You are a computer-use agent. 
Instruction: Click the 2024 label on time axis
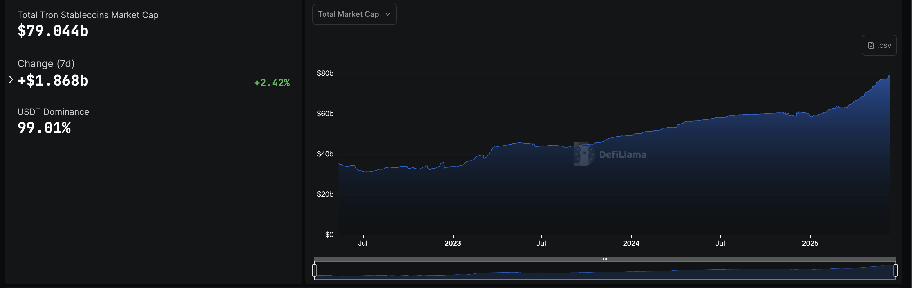click(x=631, y=243)
